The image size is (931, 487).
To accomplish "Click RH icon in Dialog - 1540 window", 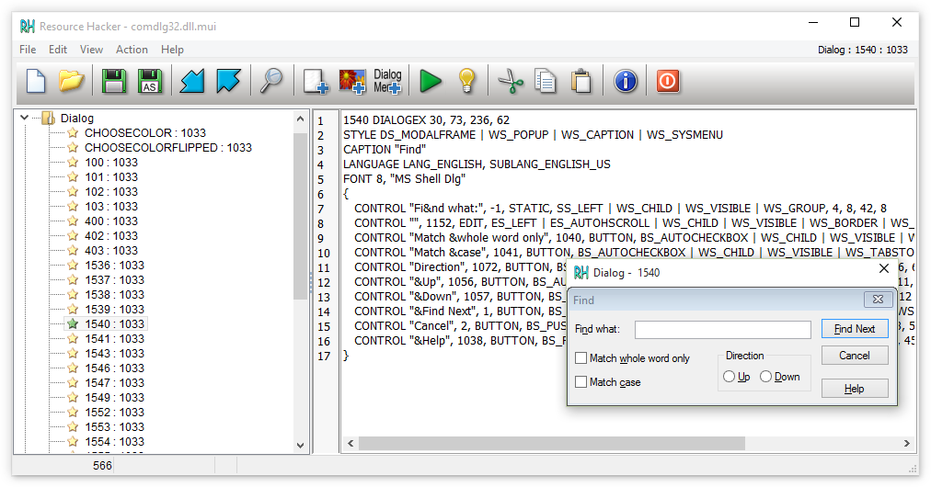I will pyautogui.click(x=580, y=272).
